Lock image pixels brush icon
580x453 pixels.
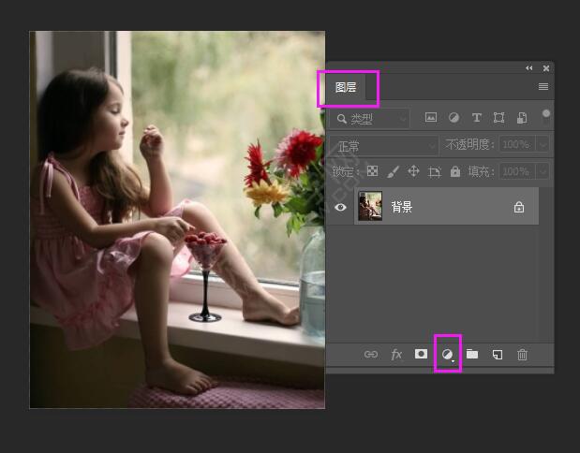click(393, 171)
